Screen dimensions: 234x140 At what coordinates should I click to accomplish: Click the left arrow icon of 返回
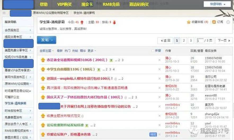(x=162, y=41)
